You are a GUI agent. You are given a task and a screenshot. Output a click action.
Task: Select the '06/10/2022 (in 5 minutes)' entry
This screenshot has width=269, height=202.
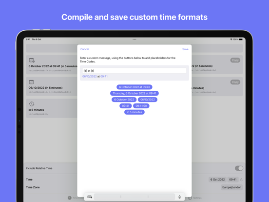(x=52, y=86)
